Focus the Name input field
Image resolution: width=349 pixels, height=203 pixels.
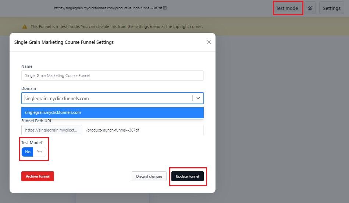112,76
